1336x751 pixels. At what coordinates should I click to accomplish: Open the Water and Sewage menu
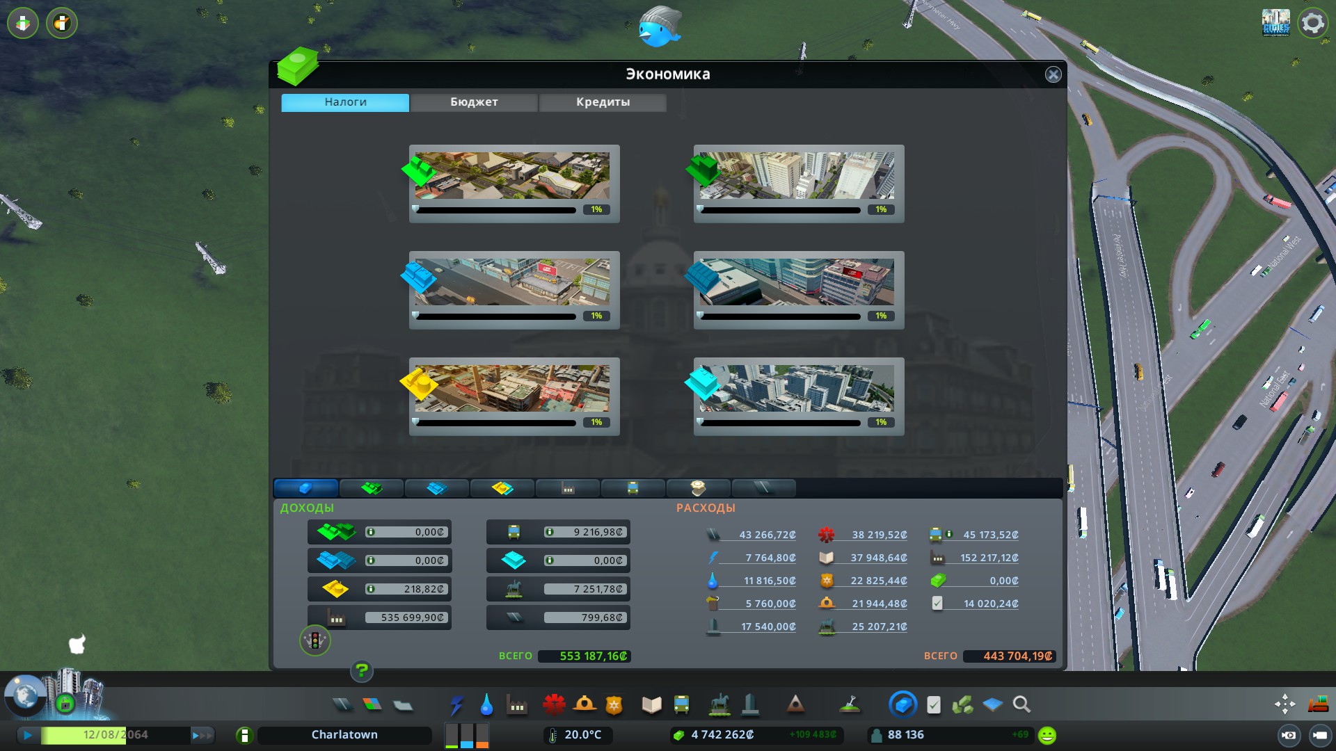coord(486,705)
